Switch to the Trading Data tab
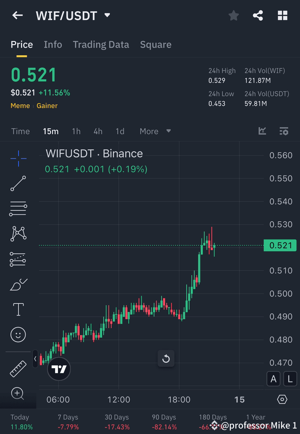The image size is (300, 434). click(x=101, y=44)
